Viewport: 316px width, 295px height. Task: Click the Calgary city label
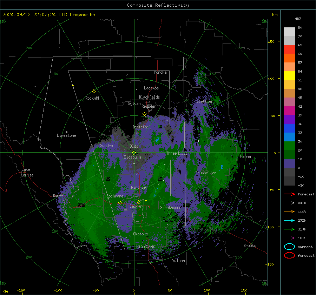137,206
